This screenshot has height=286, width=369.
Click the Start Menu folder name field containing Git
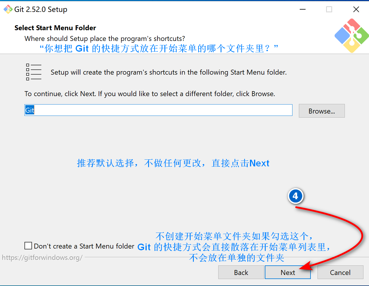point(158,110)
